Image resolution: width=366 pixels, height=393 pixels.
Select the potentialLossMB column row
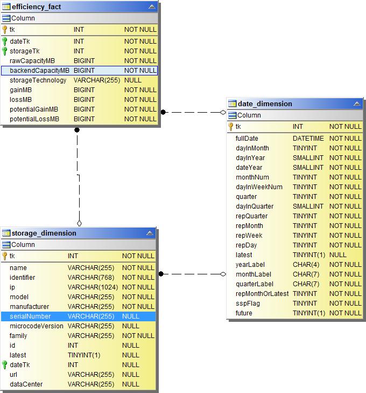(x=79, y=119)
